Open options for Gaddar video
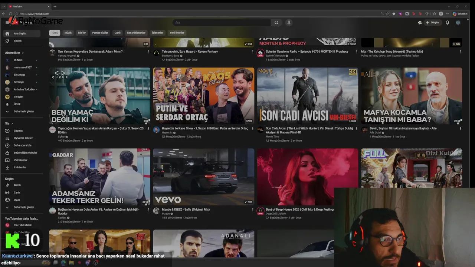 [149, 210]
